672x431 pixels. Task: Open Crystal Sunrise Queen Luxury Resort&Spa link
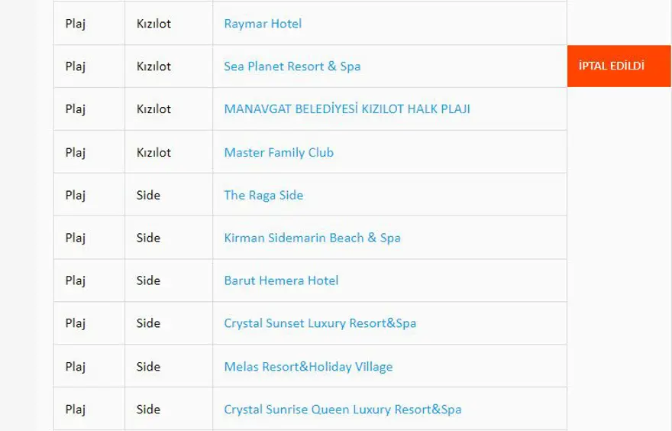point(342,410)
